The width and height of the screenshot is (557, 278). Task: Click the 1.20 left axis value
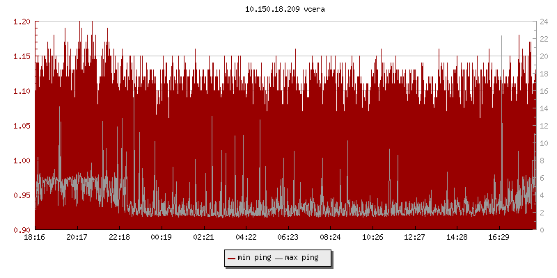tap(21, 22)
